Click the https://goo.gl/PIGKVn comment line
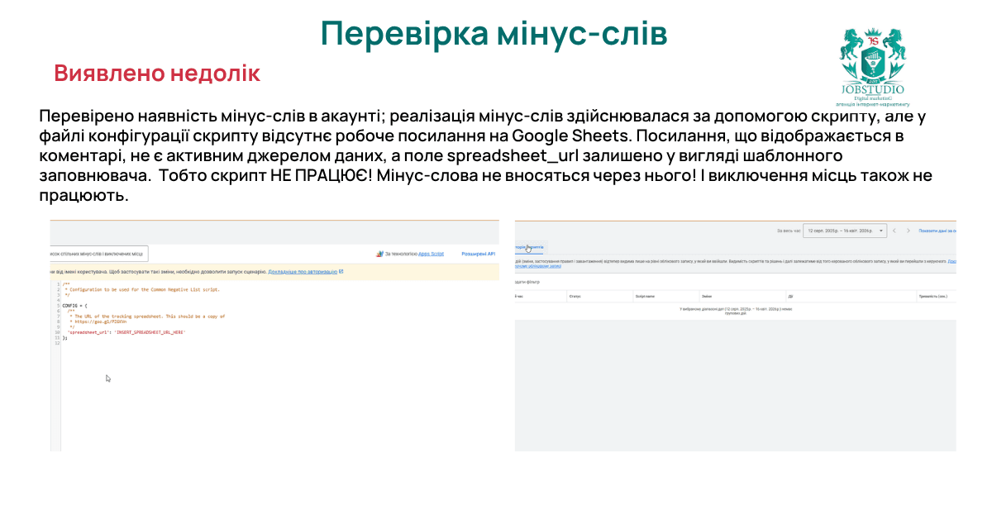The width and height of the screenshot is (992, 519). [98, 321]
